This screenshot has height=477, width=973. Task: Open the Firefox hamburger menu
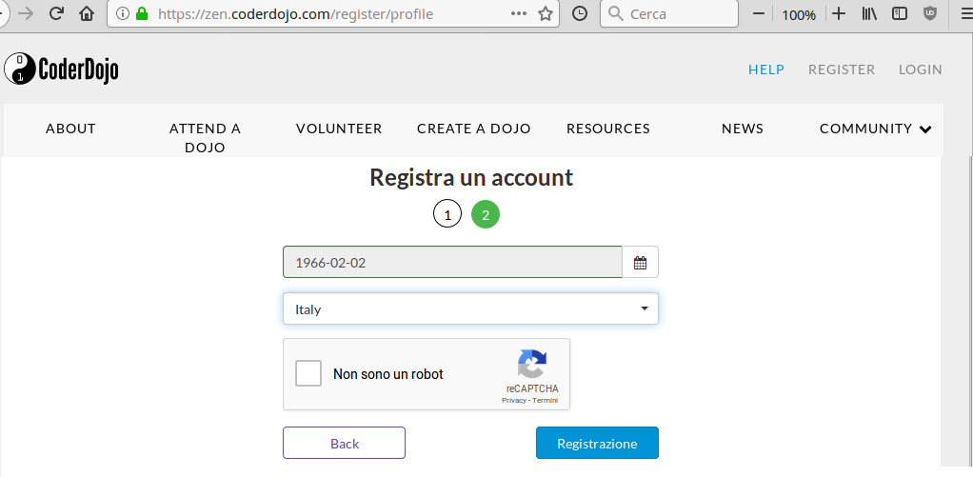966,13
